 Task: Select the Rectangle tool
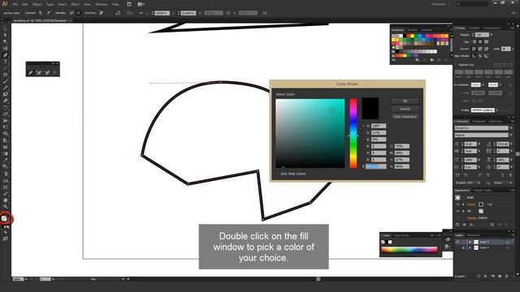pyautogui.click(x=5, y=75)
